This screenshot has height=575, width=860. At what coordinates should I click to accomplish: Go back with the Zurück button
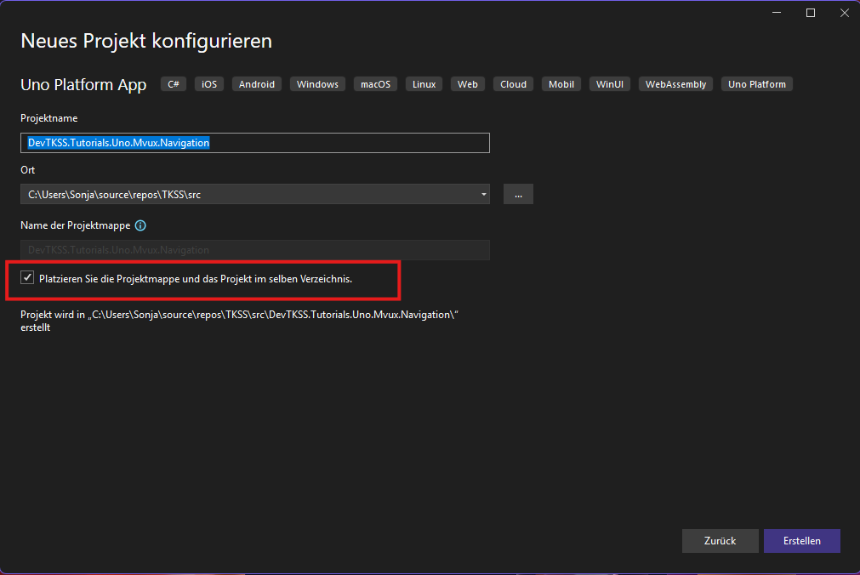pos(720,540)
